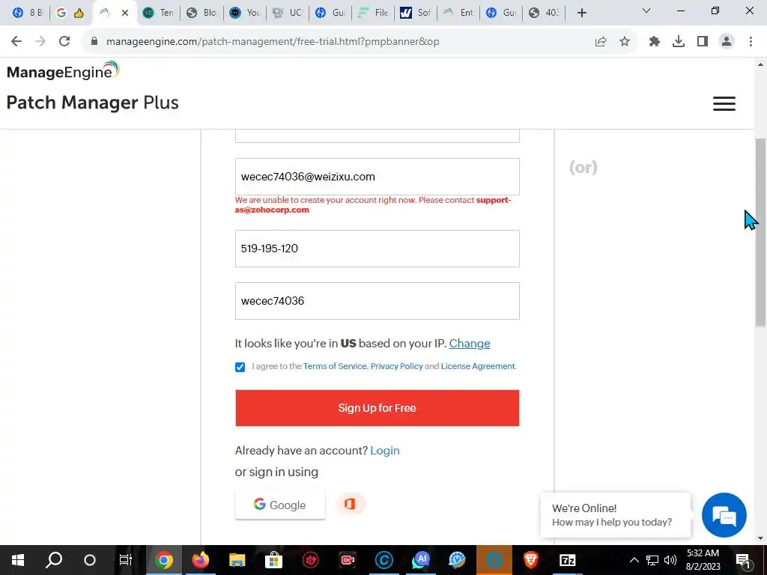Open the hamburger menu on Patch Manager Plus

point(724,103)
